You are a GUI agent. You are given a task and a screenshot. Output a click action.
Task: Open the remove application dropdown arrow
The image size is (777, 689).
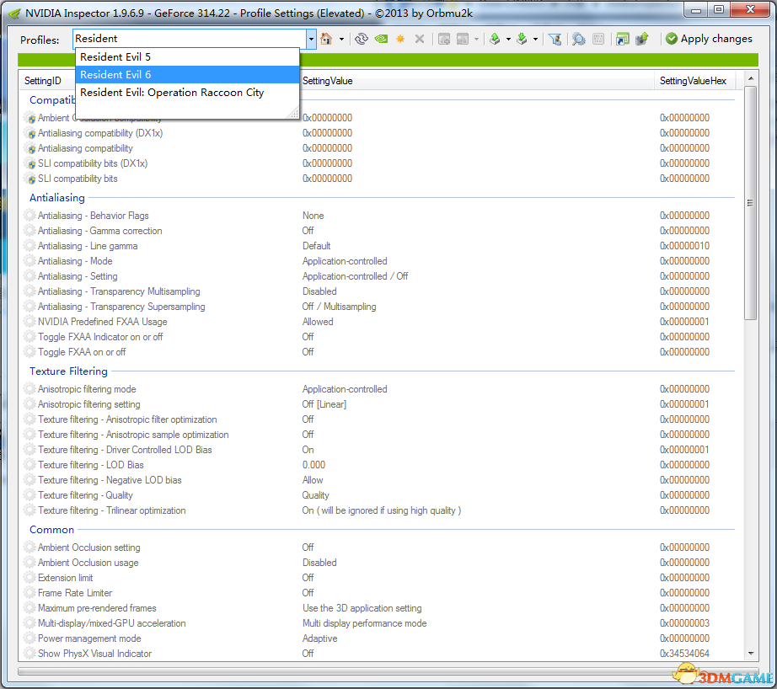pos(476,39)
